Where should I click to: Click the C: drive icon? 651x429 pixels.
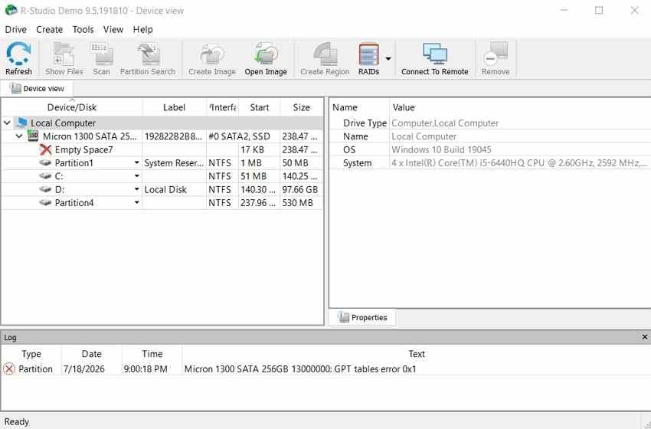tap(45, 176)
